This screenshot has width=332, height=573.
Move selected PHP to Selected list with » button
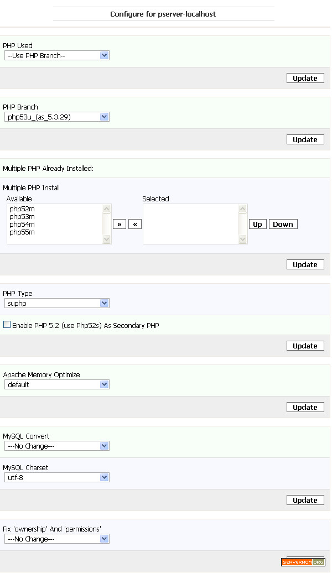point(120,224)
